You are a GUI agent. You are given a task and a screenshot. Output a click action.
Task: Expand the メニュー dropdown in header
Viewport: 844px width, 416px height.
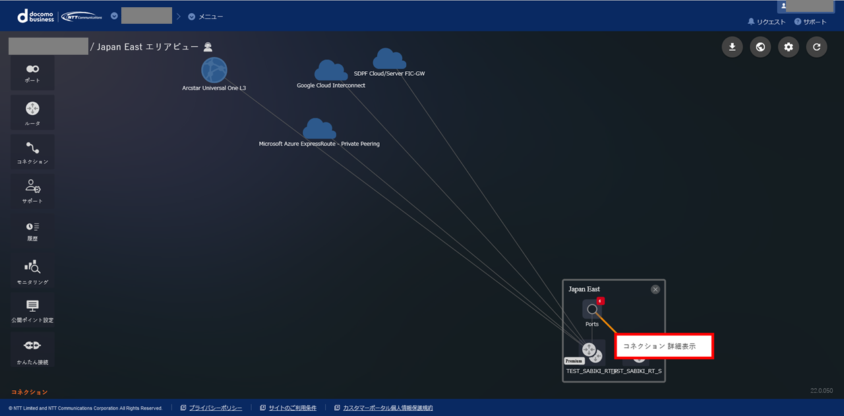tap(206, 16)
